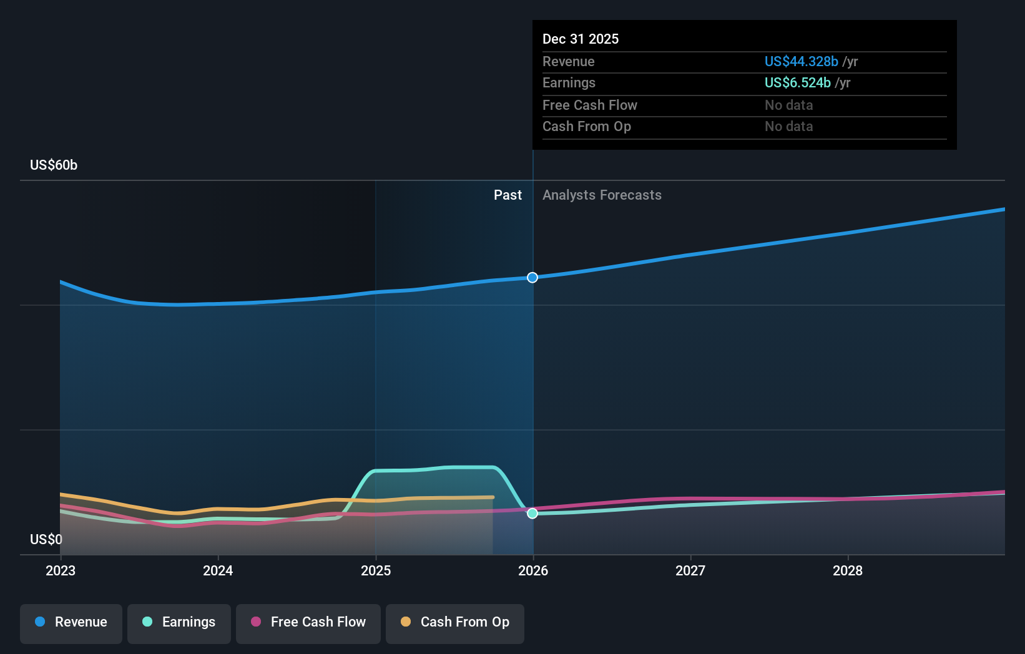Screen dimensions: 1025x654
Task: Click the 2027 label on the x-axis
Action: point(690,570)
